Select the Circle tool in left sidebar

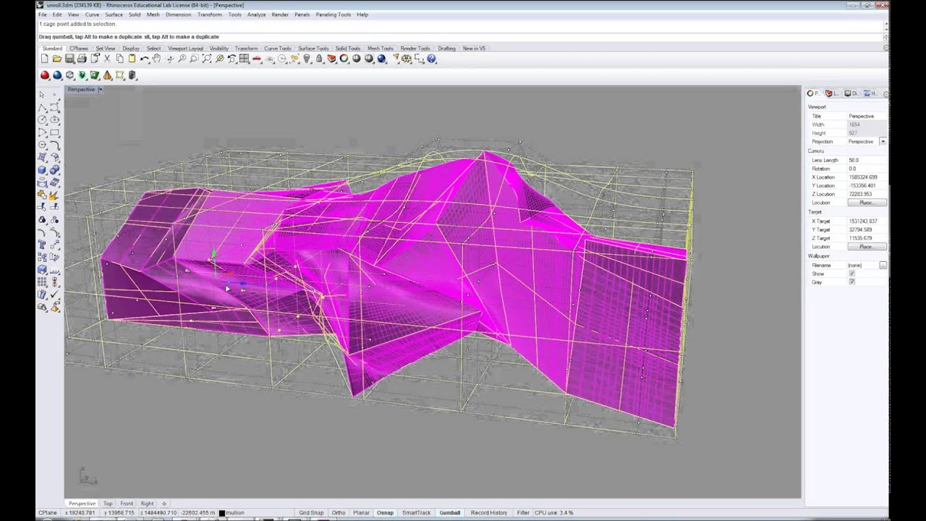point(42,120)
